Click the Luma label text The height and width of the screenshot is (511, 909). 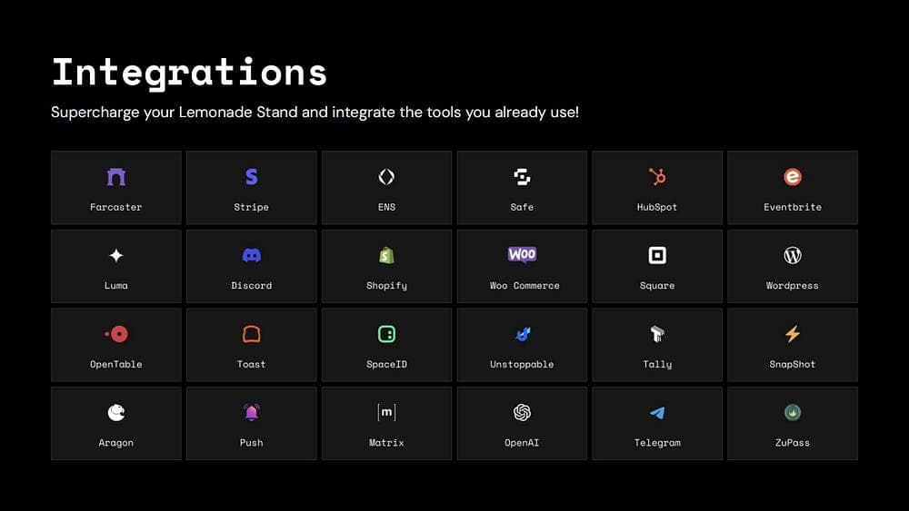[116, 286]
